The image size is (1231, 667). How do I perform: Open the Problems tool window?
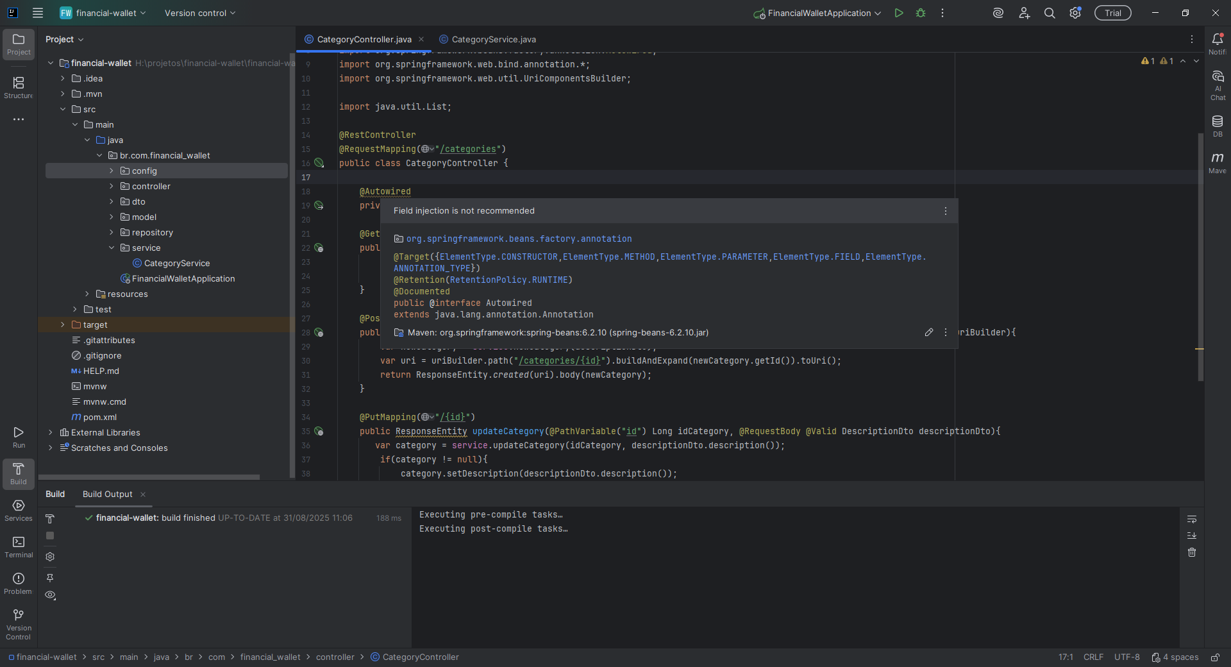coord(19,584)
